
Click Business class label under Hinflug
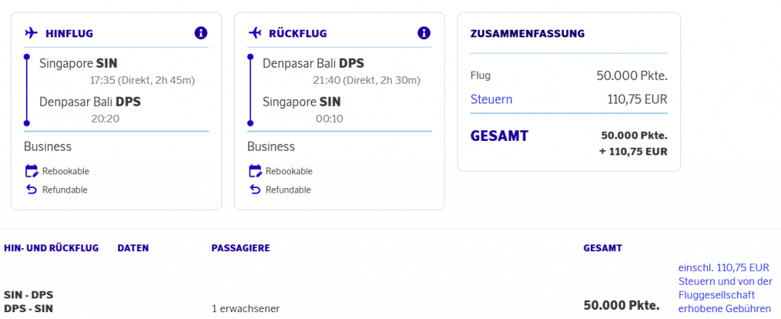[x=47, y=146]
